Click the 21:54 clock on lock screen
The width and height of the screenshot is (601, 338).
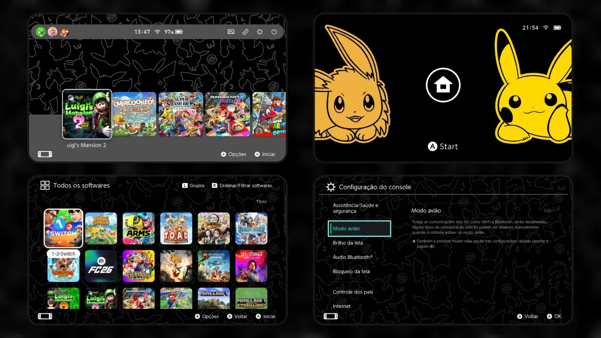tap(530, 28)
